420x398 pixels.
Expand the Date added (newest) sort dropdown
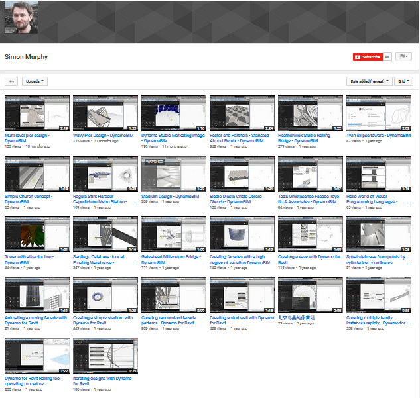point(369,81)
